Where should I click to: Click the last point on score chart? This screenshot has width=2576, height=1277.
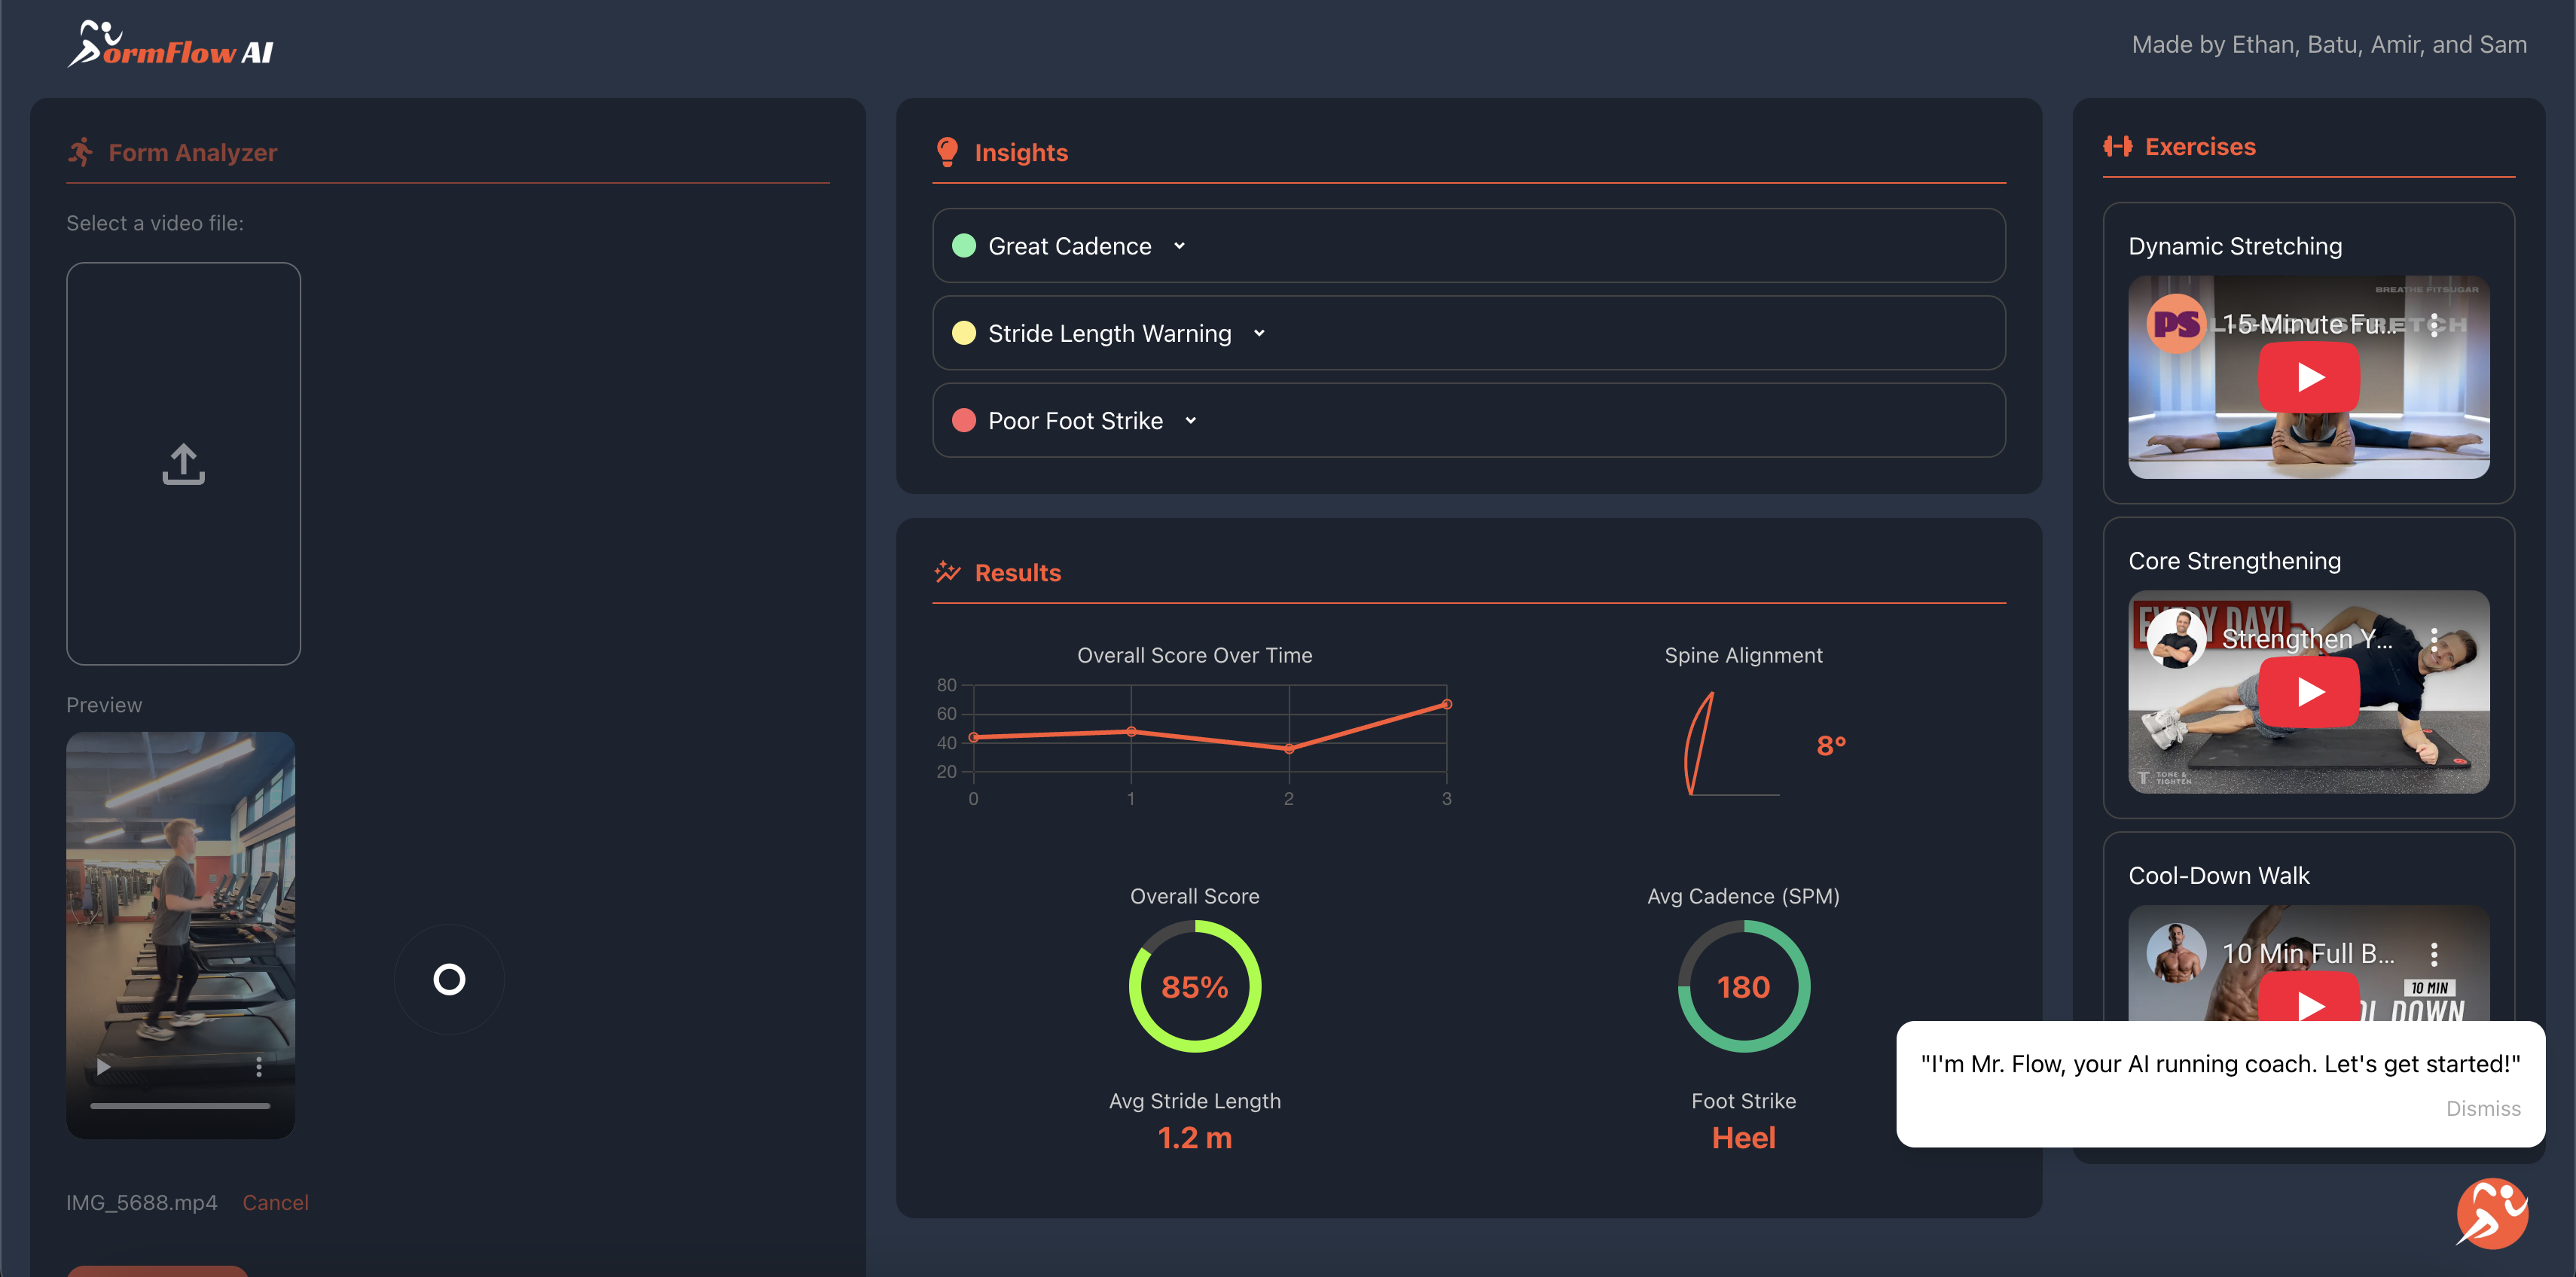[x=1446, y=705]
